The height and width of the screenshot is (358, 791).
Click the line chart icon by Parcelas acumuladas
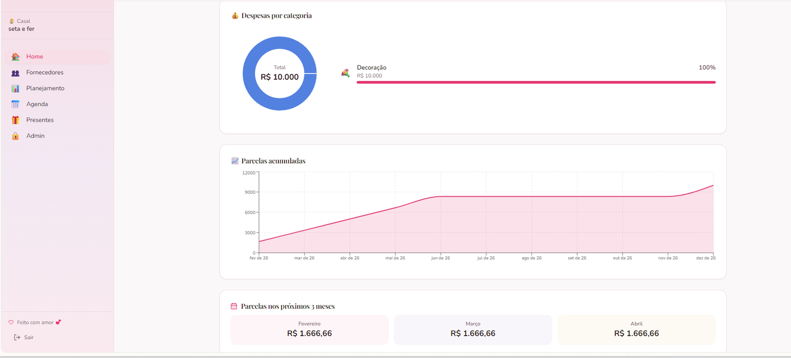pyautogui.click(x=235, y=161)
